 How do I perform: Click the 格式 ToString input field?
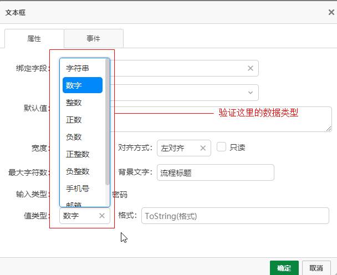click(x=235, y=216)
